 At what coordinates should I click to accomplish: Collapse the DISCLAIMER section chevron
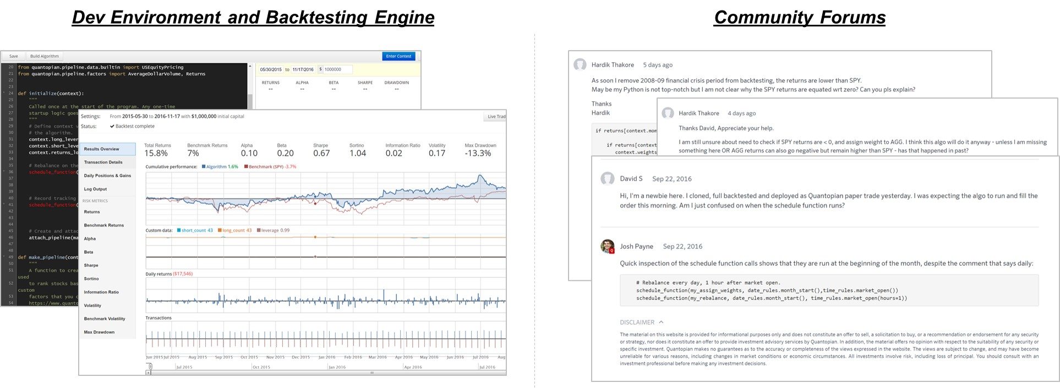[x=661, y=323]
